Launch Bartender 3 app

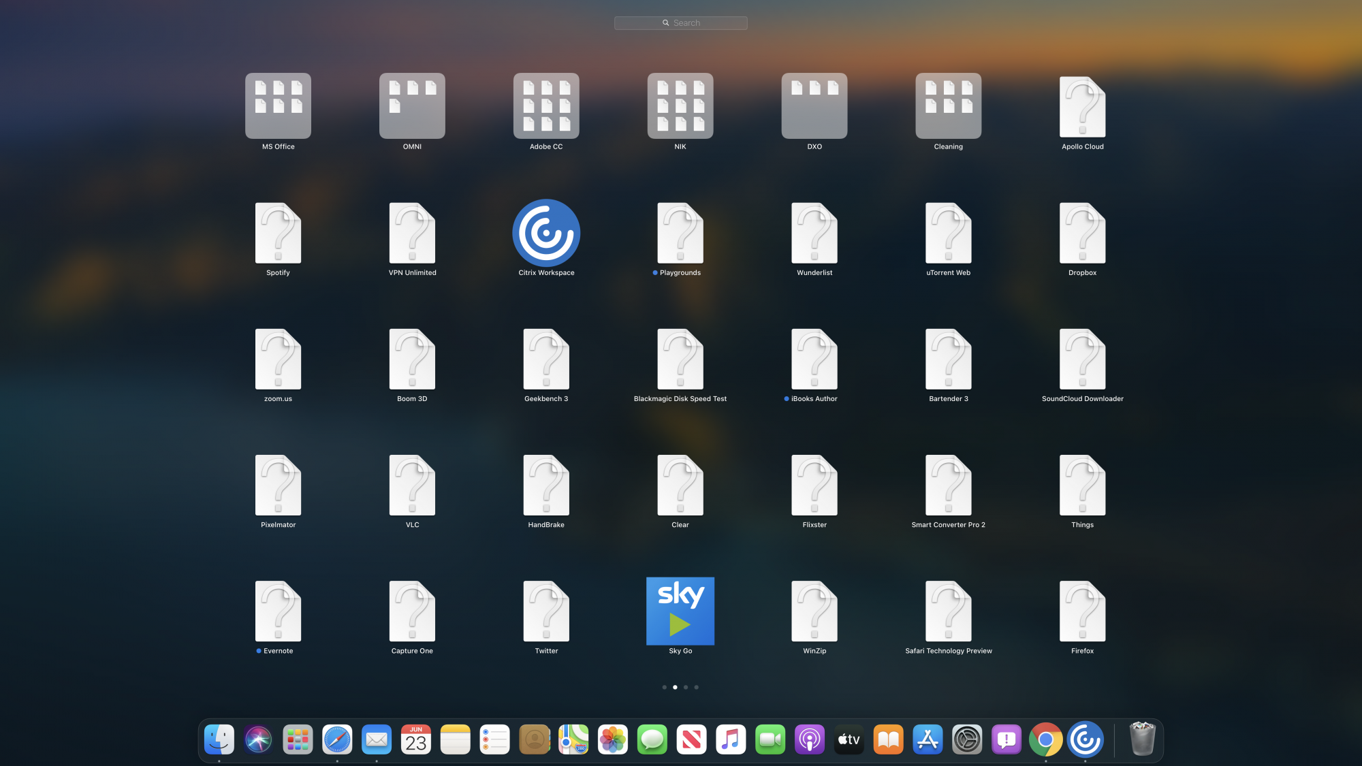pos(949,359)
